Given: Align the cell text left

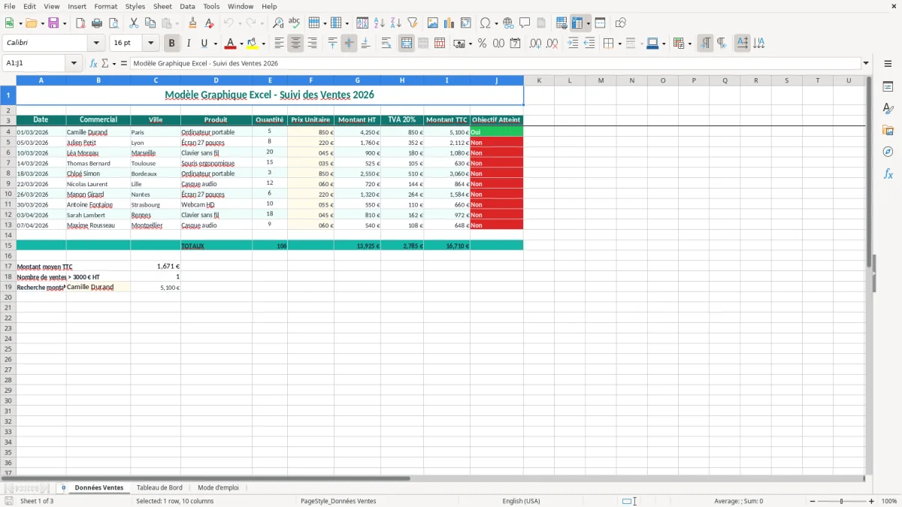Looking at the screenshot, I should pos(279,44).
